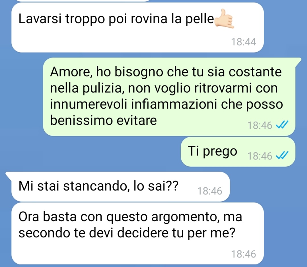Tap 18:46 timestamp next to 'Ti prego'
The height and width of the screenshot is (267, 307).
click(260, 156)
